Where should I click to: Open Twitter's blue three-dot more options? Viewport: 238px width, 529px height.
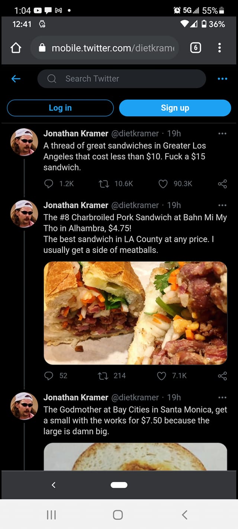(222, 78)
